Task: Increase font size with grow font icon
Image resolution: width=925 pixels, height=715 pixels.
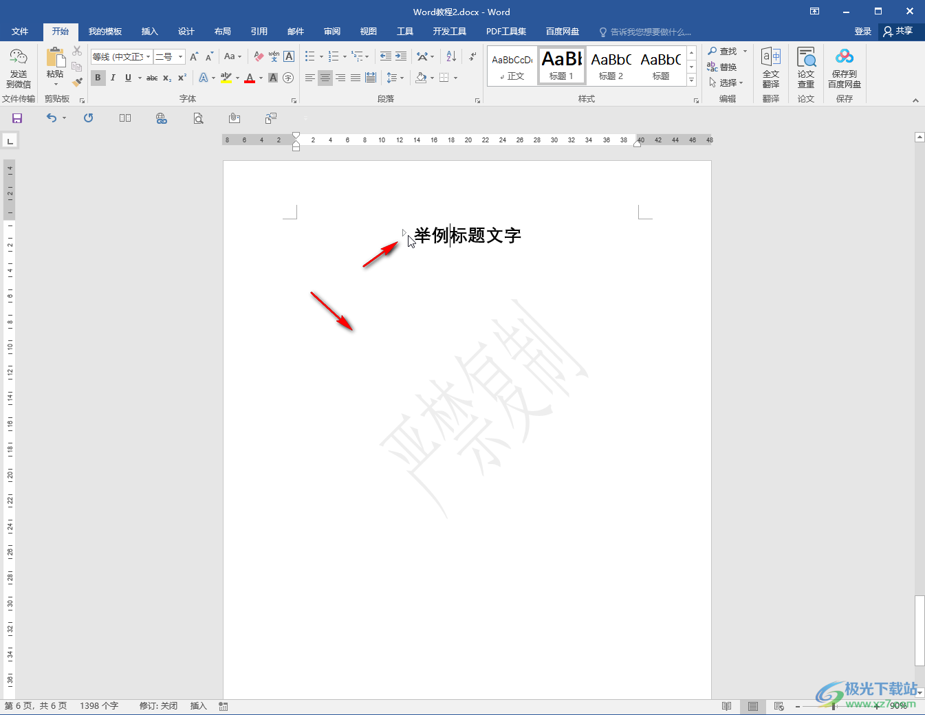Action: pos(194,56)
